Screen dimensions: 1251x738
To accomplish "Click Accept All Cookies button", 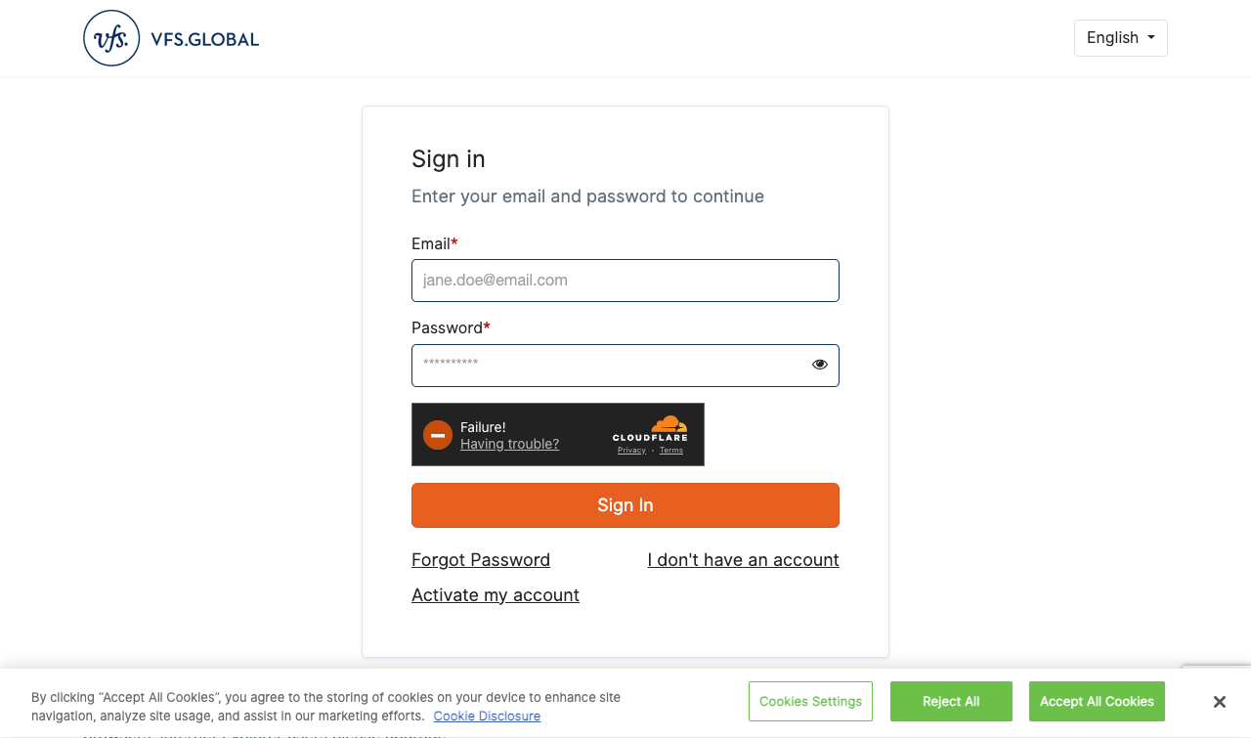I will pos(1097,702).
